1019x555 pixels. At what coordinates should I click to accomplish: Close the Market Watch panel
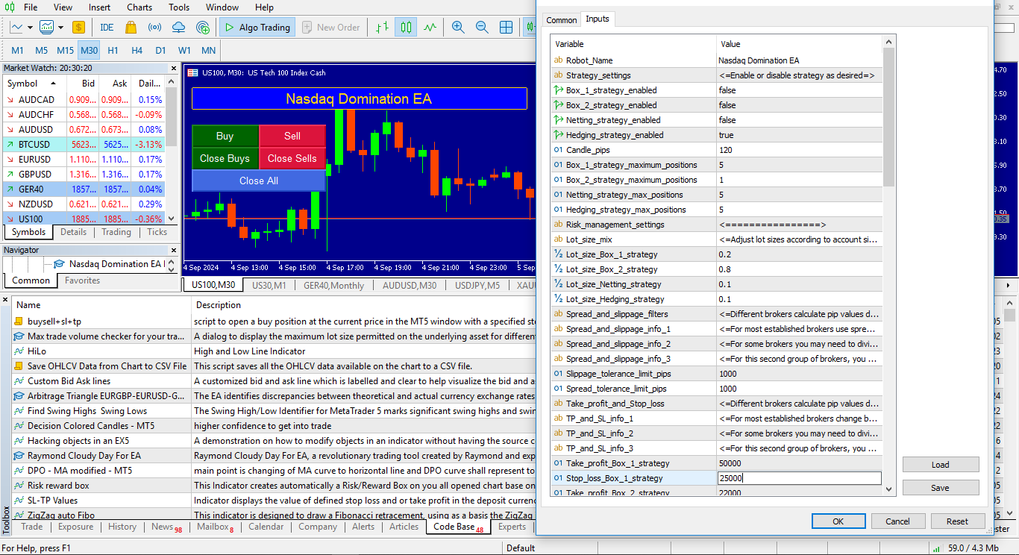pyautogui.click(x=173, y=68)
